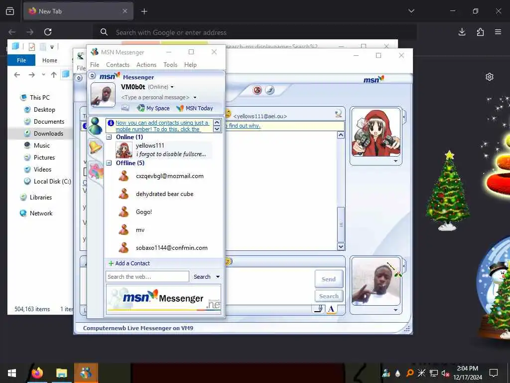Collapse the Offline (5) group
This screenshot has height=383, width=510.
(109, 163)
